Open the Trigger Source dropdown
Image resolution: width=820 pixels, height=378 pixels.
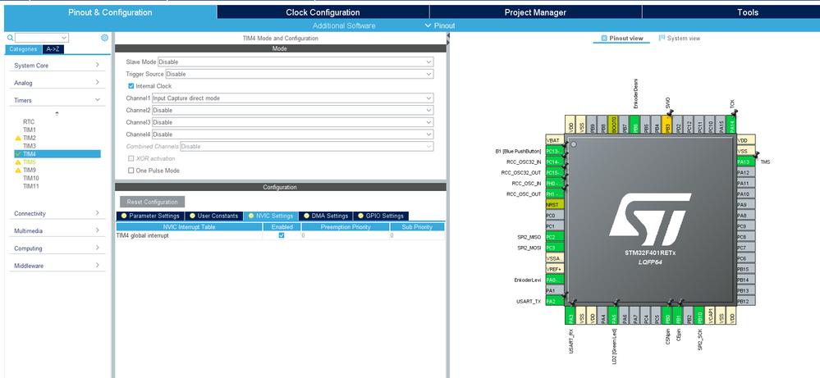coord(299,74)
